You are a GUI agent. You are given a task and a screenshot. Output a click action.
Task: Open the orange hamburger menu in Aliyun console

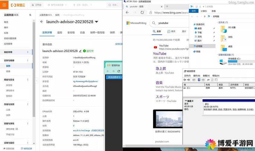point(4,5)
